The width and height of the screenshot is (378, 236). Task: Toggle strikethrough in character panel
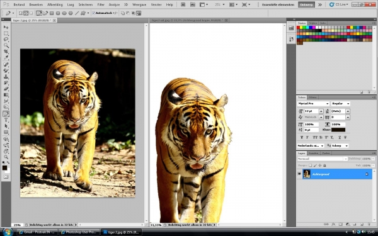(345, 137)
